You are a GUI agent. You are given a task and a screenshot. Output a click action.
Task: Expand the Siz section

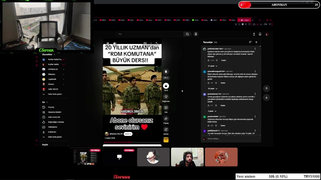pos(45,102)
